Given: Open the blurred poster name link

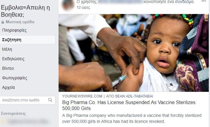Looking at the screenshot, I should [x=120, y=2].
